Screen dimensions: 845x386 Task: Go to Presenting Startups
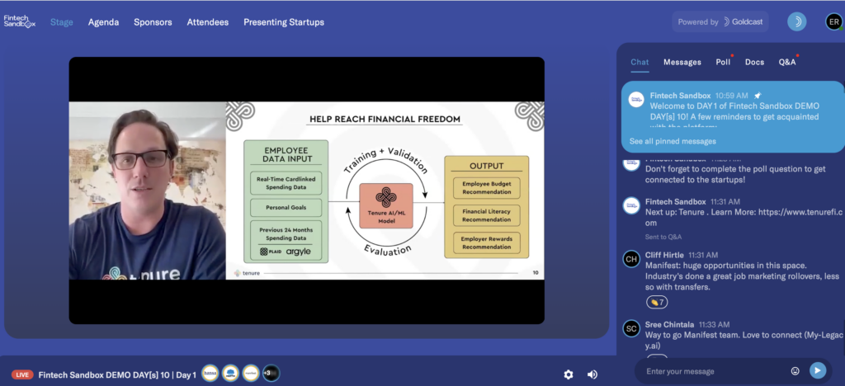click(x=283, y=22)
